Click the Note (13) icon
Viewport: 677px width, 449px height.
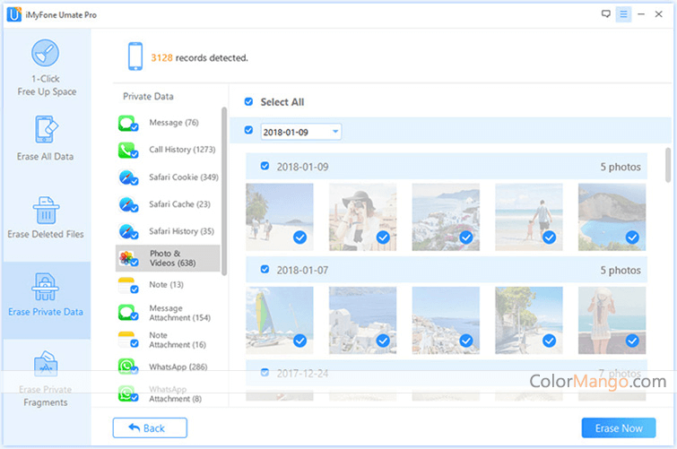click(127, 285)
